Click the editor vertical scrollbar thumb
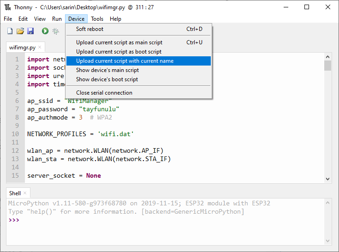The image size is (339, 252). [328, 66]
